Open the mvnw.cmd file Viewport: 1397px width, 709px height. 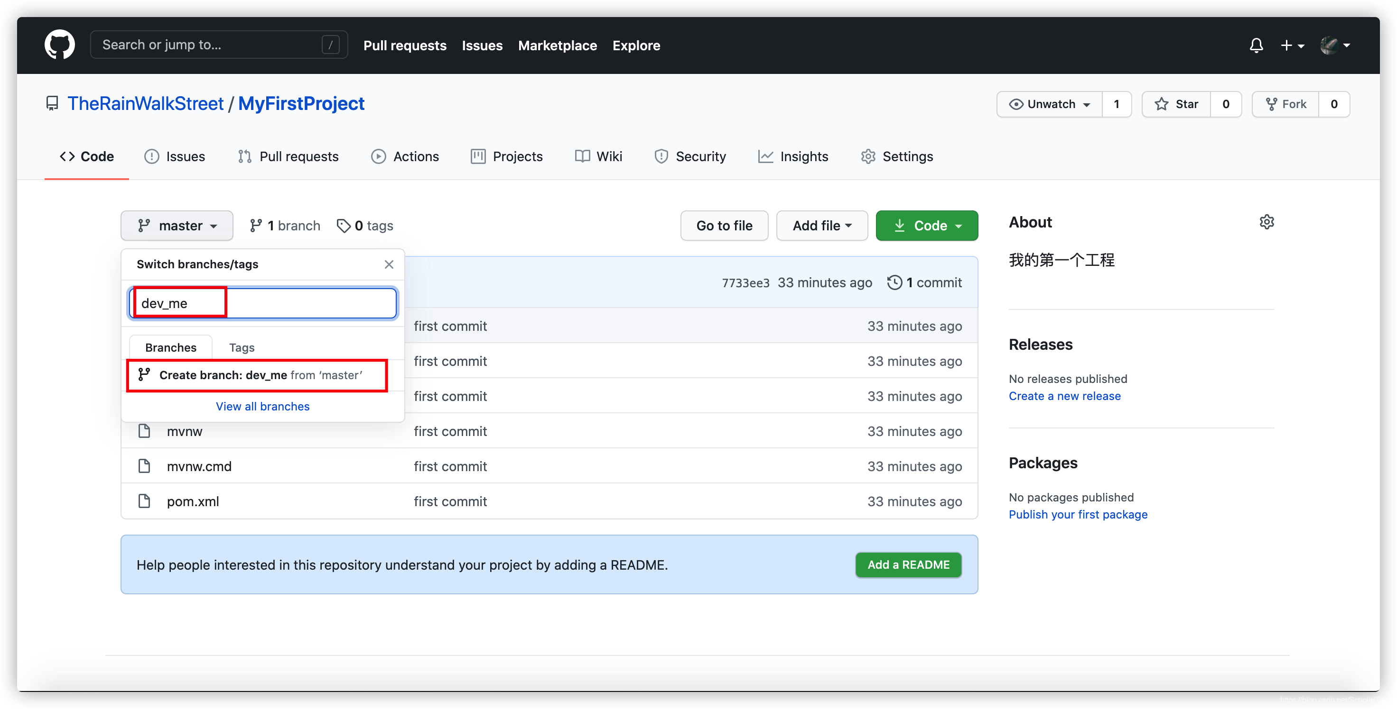(x=199, y=466)
